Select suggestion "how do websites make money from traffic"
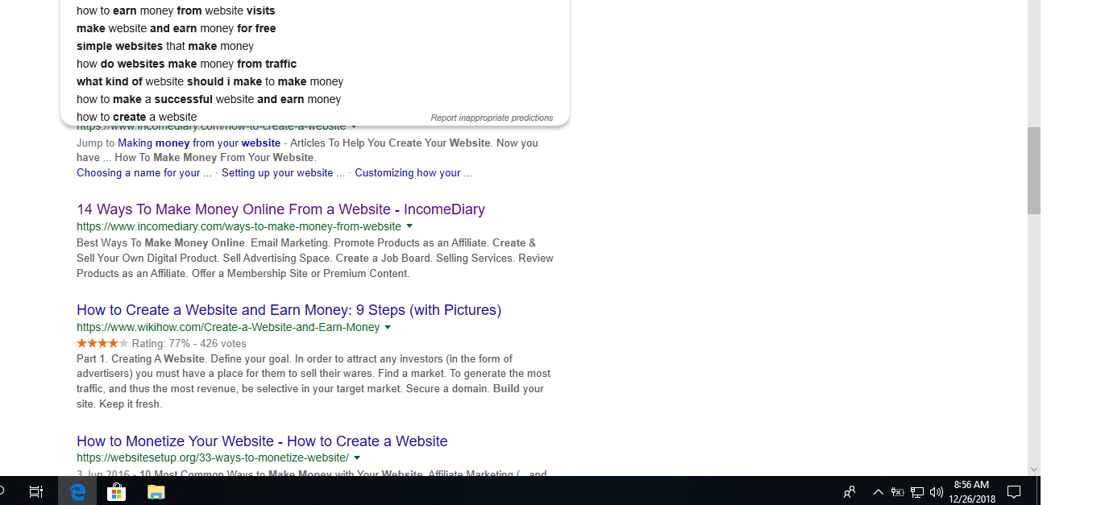The height and width of the screenshot is (505, 1101). (x=314, y=64)
